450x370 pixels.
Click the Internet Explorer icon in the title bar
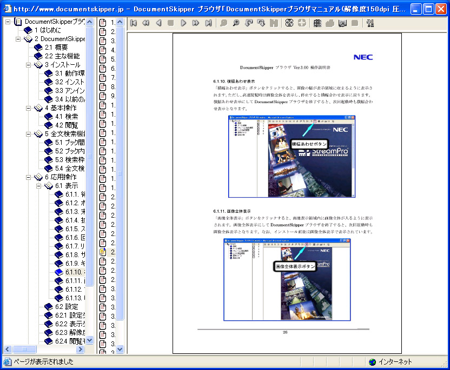(8, 9)
